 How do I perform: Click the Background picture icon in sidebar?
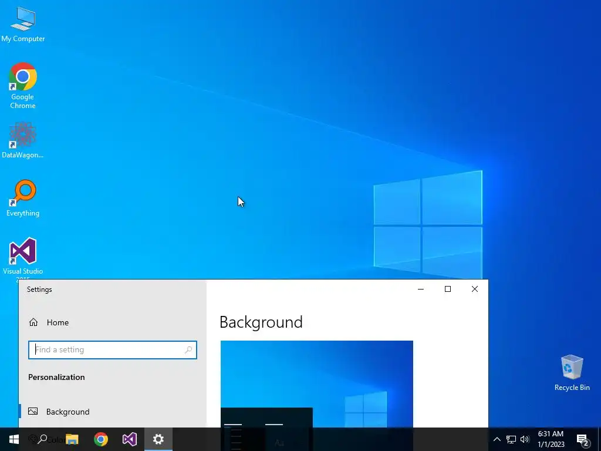click(x=33, y=411)
